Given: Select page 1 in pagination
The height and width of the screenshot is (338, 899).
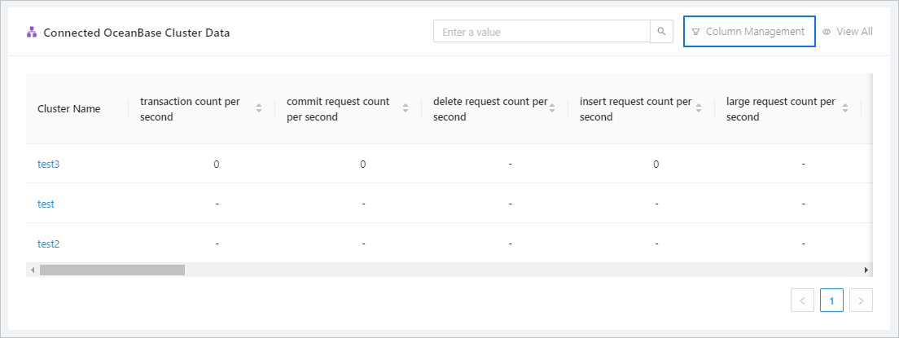Looking at the screenshot, I should [x=831, y=301].
